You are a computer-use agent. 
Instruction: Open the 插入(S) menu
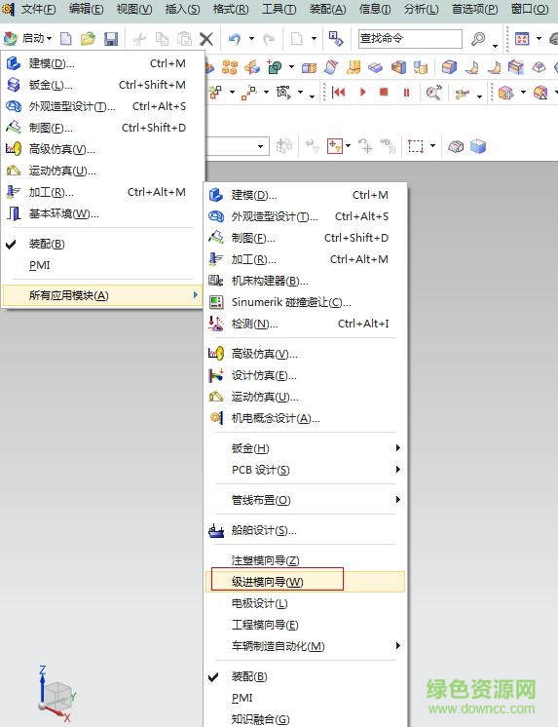pyautogui.click(x=183, y=9)
